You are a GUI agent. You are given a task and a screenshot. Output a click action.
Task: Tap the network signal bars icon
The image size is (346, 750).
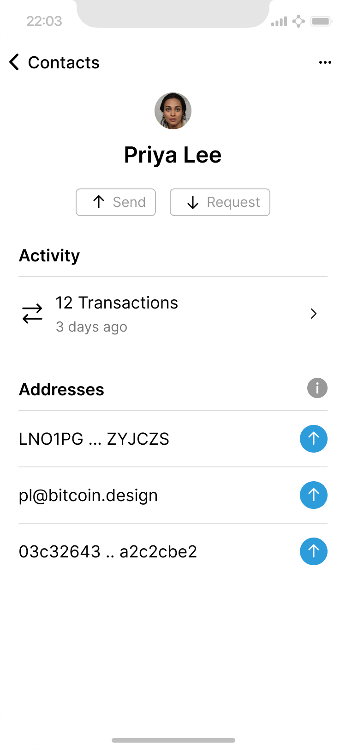(x=279, y=21)
